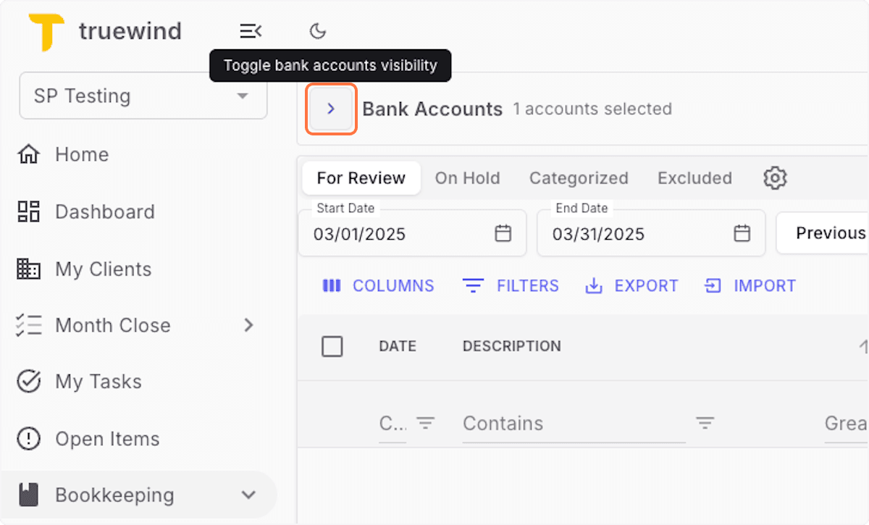Toggle bank accounts visibility
Image resolution: width=869 pixels, height=525 pixels.
(331, 109)
